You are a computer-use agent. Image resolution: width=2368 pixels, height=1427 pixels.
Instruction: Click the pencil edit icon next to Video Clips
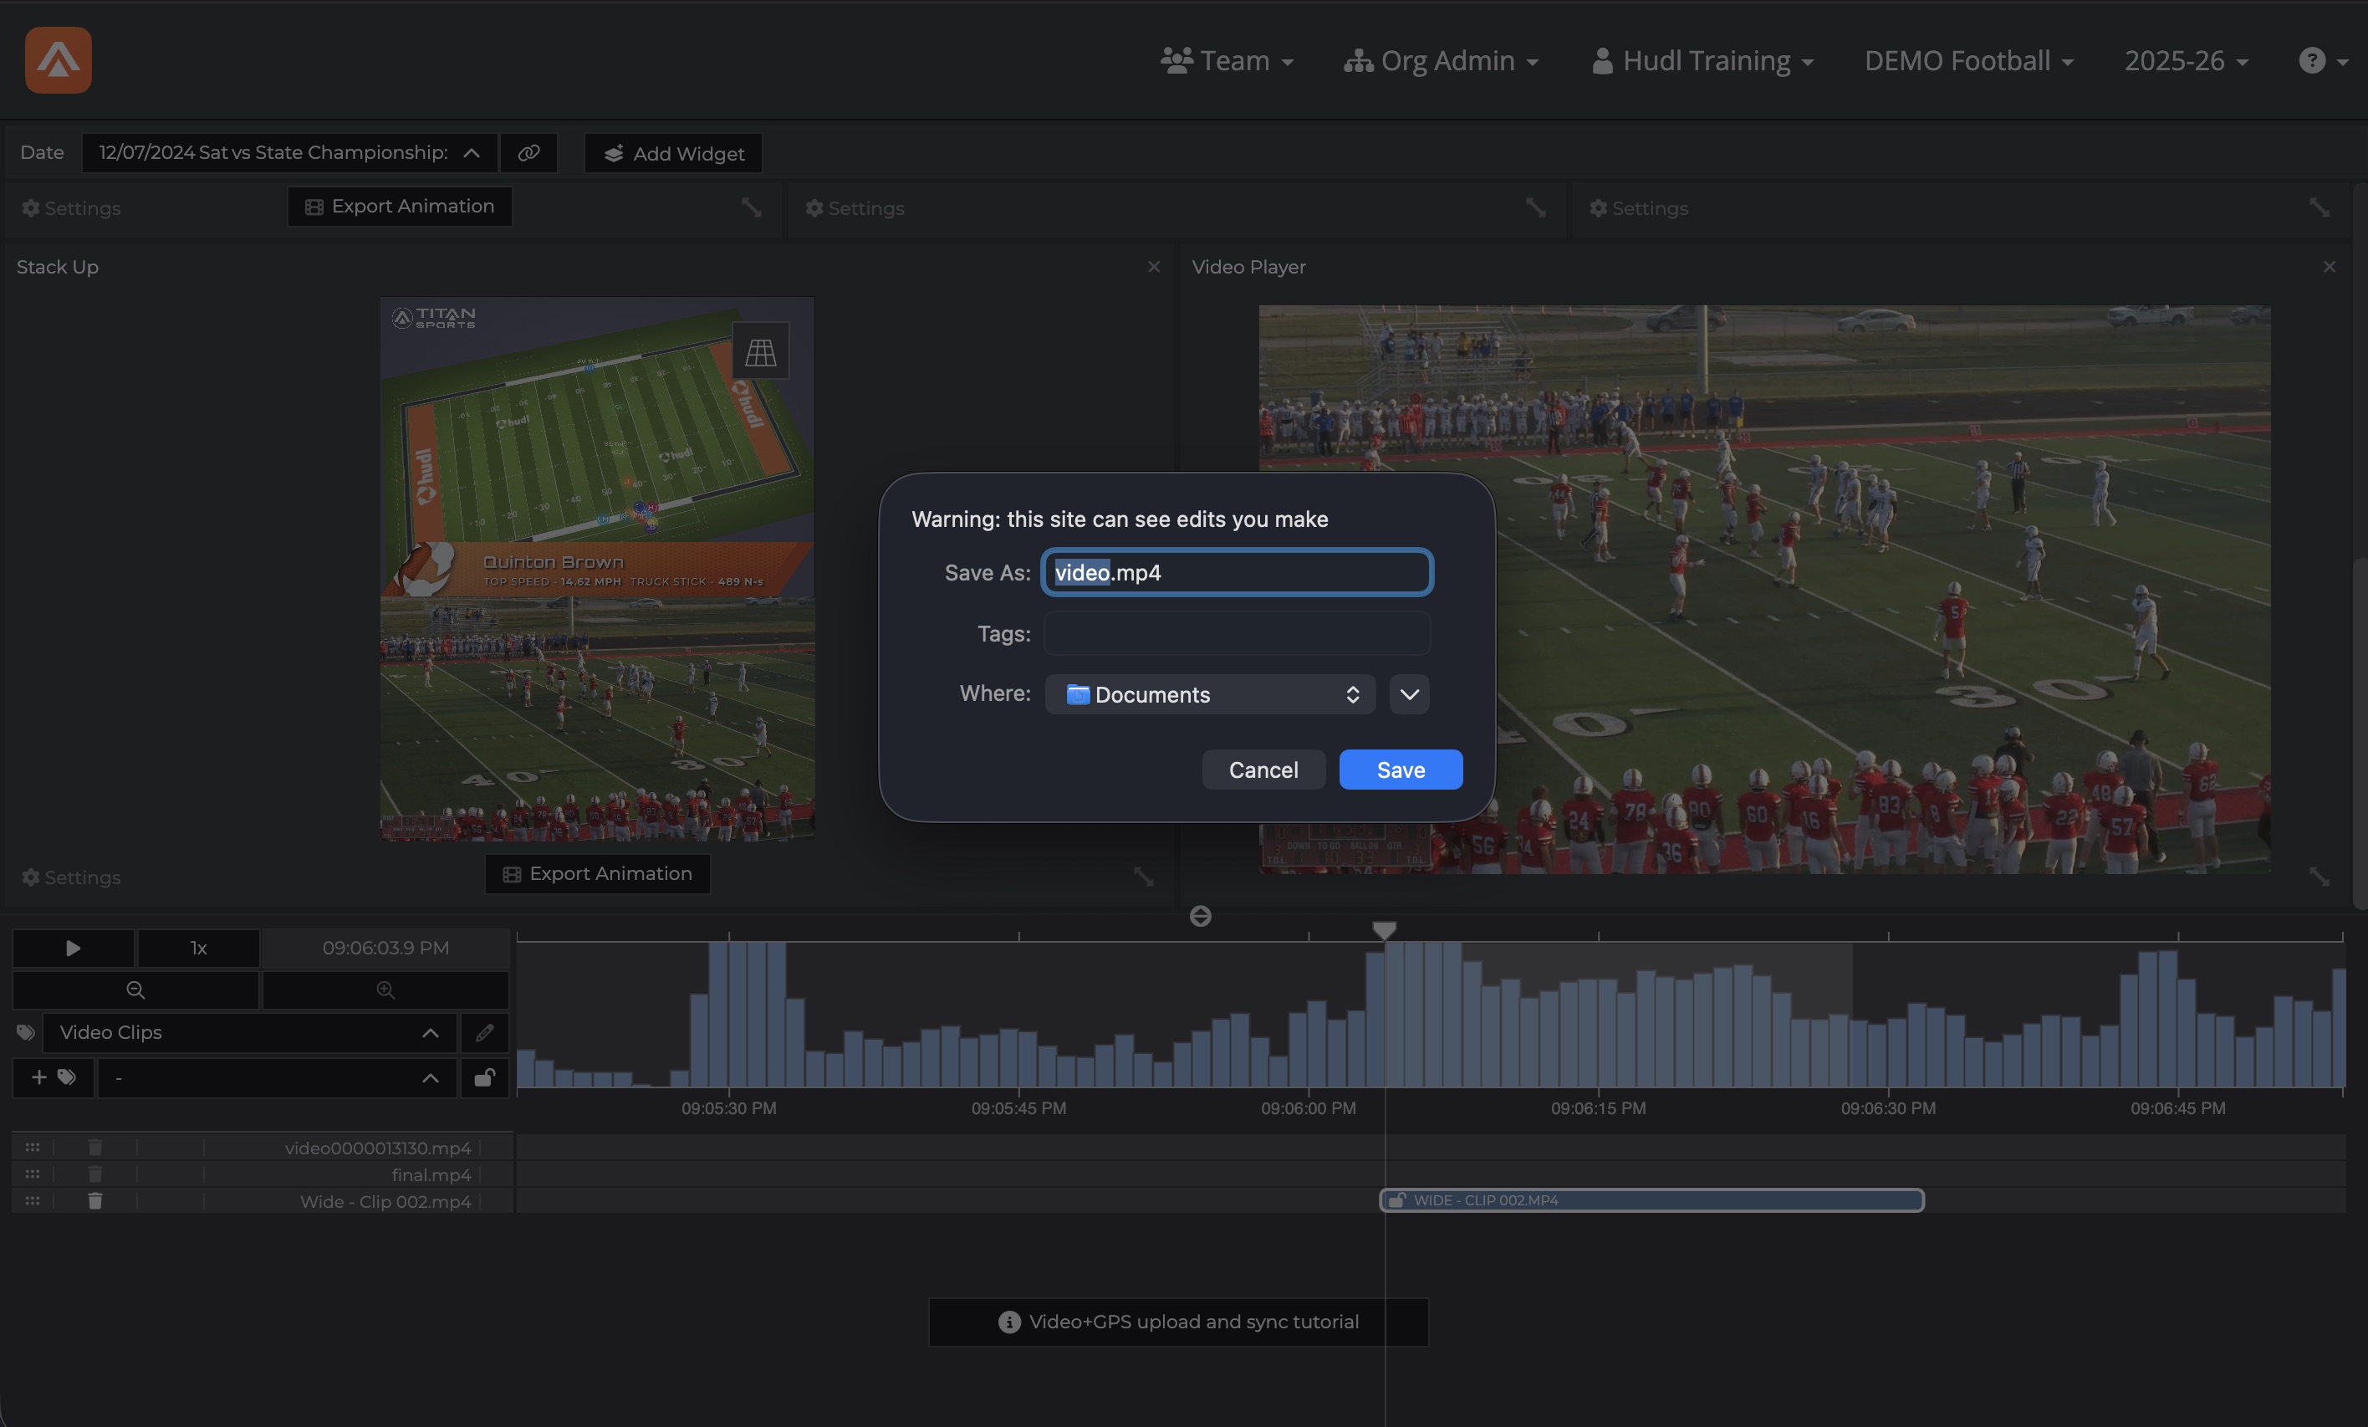(484, 1033)
